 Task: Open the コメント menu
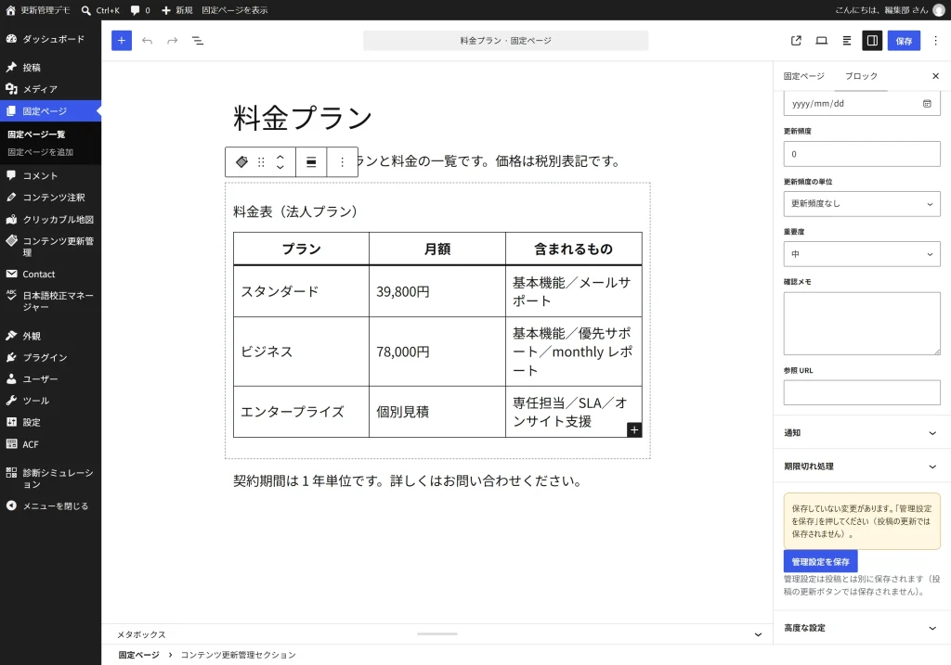pyautogui.click(x=50, y=175)
